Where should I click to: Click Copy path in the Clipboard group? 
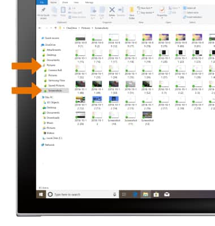pos(75,12)
